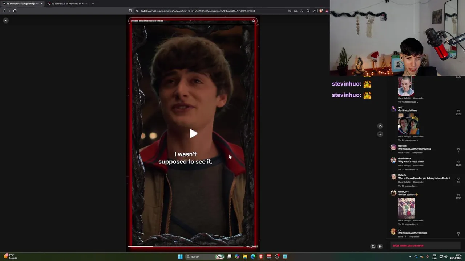Like the 'the last season' comment
The width and height of the screenshot is (465, 261).
tap(458, 195)
